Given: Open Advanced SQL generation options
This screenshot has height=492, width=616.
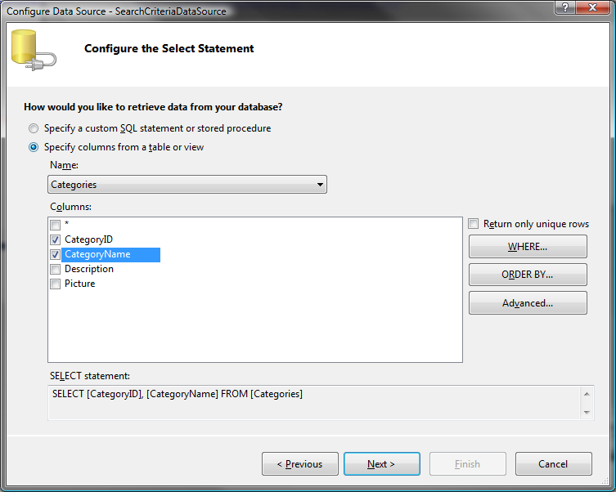Looking at the screenshot, I should pyautogui.click(x=528, y=303).
